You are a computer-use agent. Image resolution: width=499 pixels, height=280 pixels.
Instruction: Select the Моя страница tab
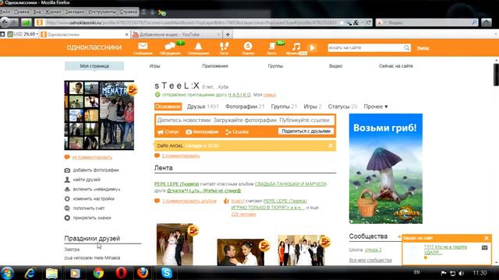pos(94,66)
